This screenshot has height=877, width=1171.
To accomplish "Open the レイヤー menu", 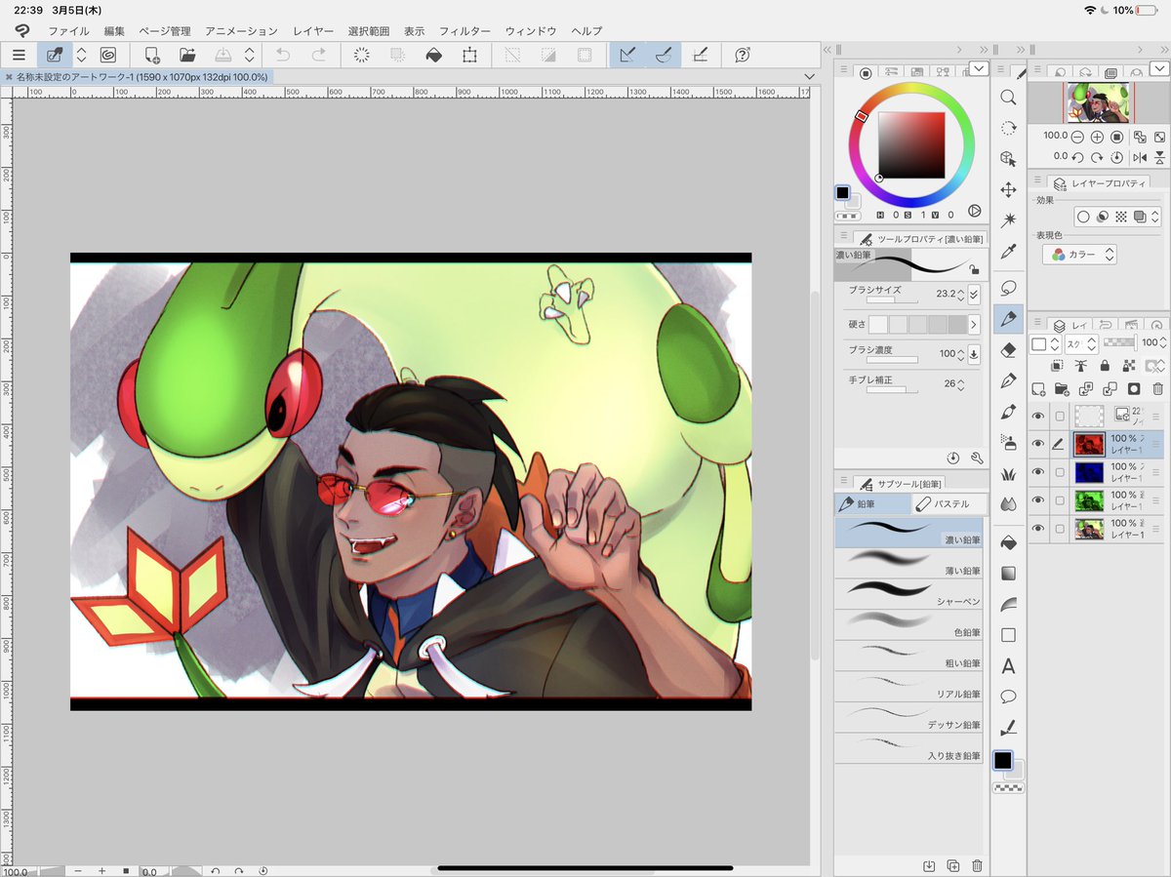I will pyautogui.click(x=313, y=31).
